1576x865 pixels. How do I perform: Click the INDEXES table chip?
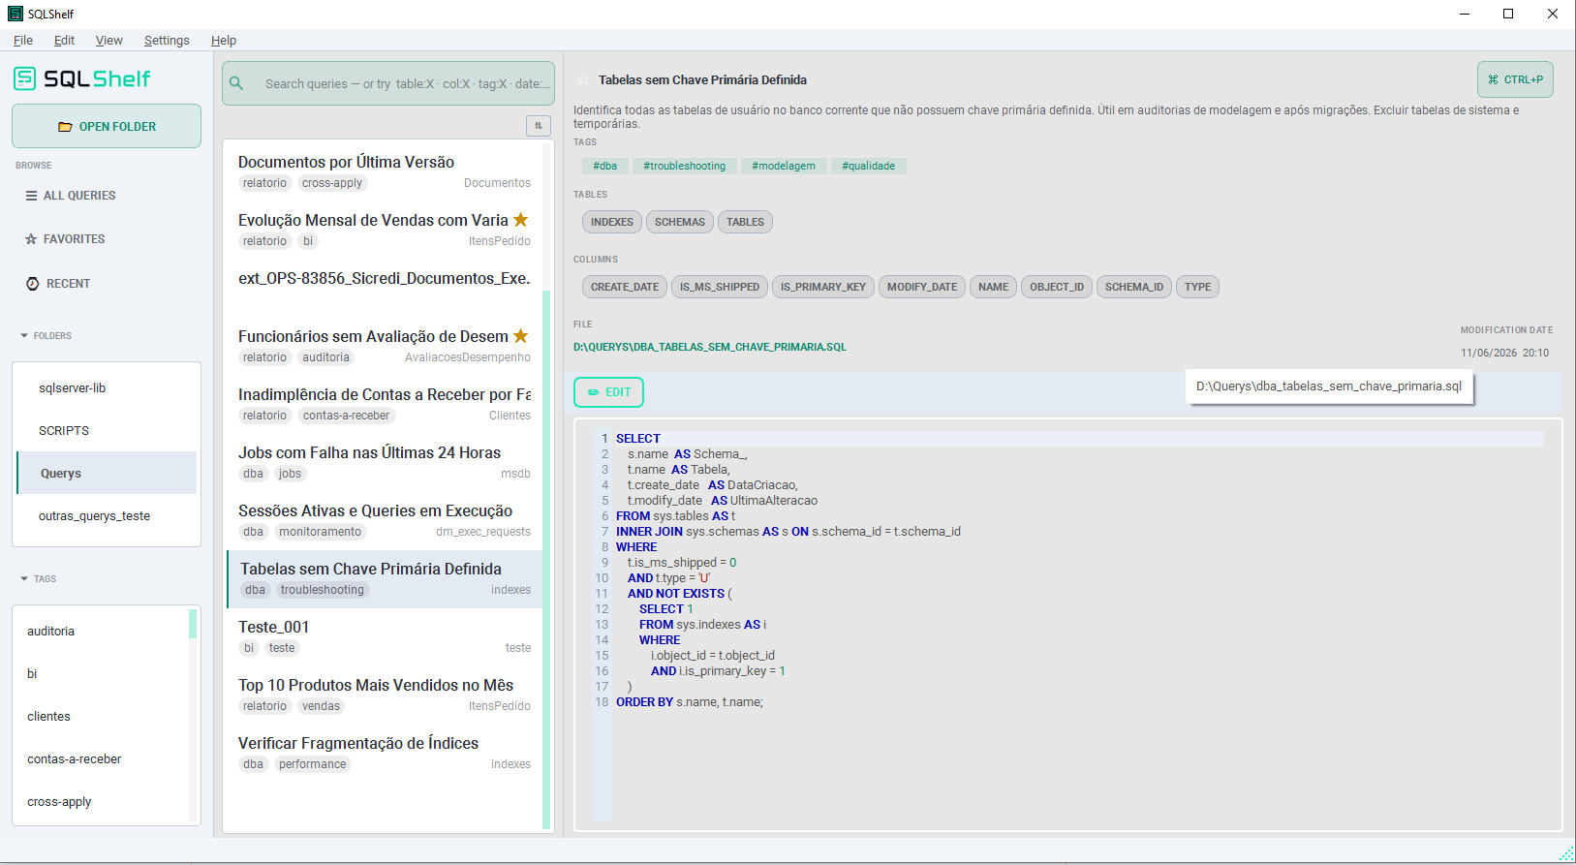612,222
